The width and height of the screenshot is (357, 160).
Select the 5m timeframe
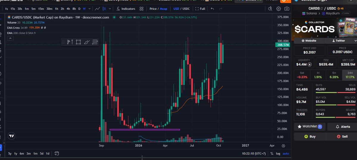(33, 9)
